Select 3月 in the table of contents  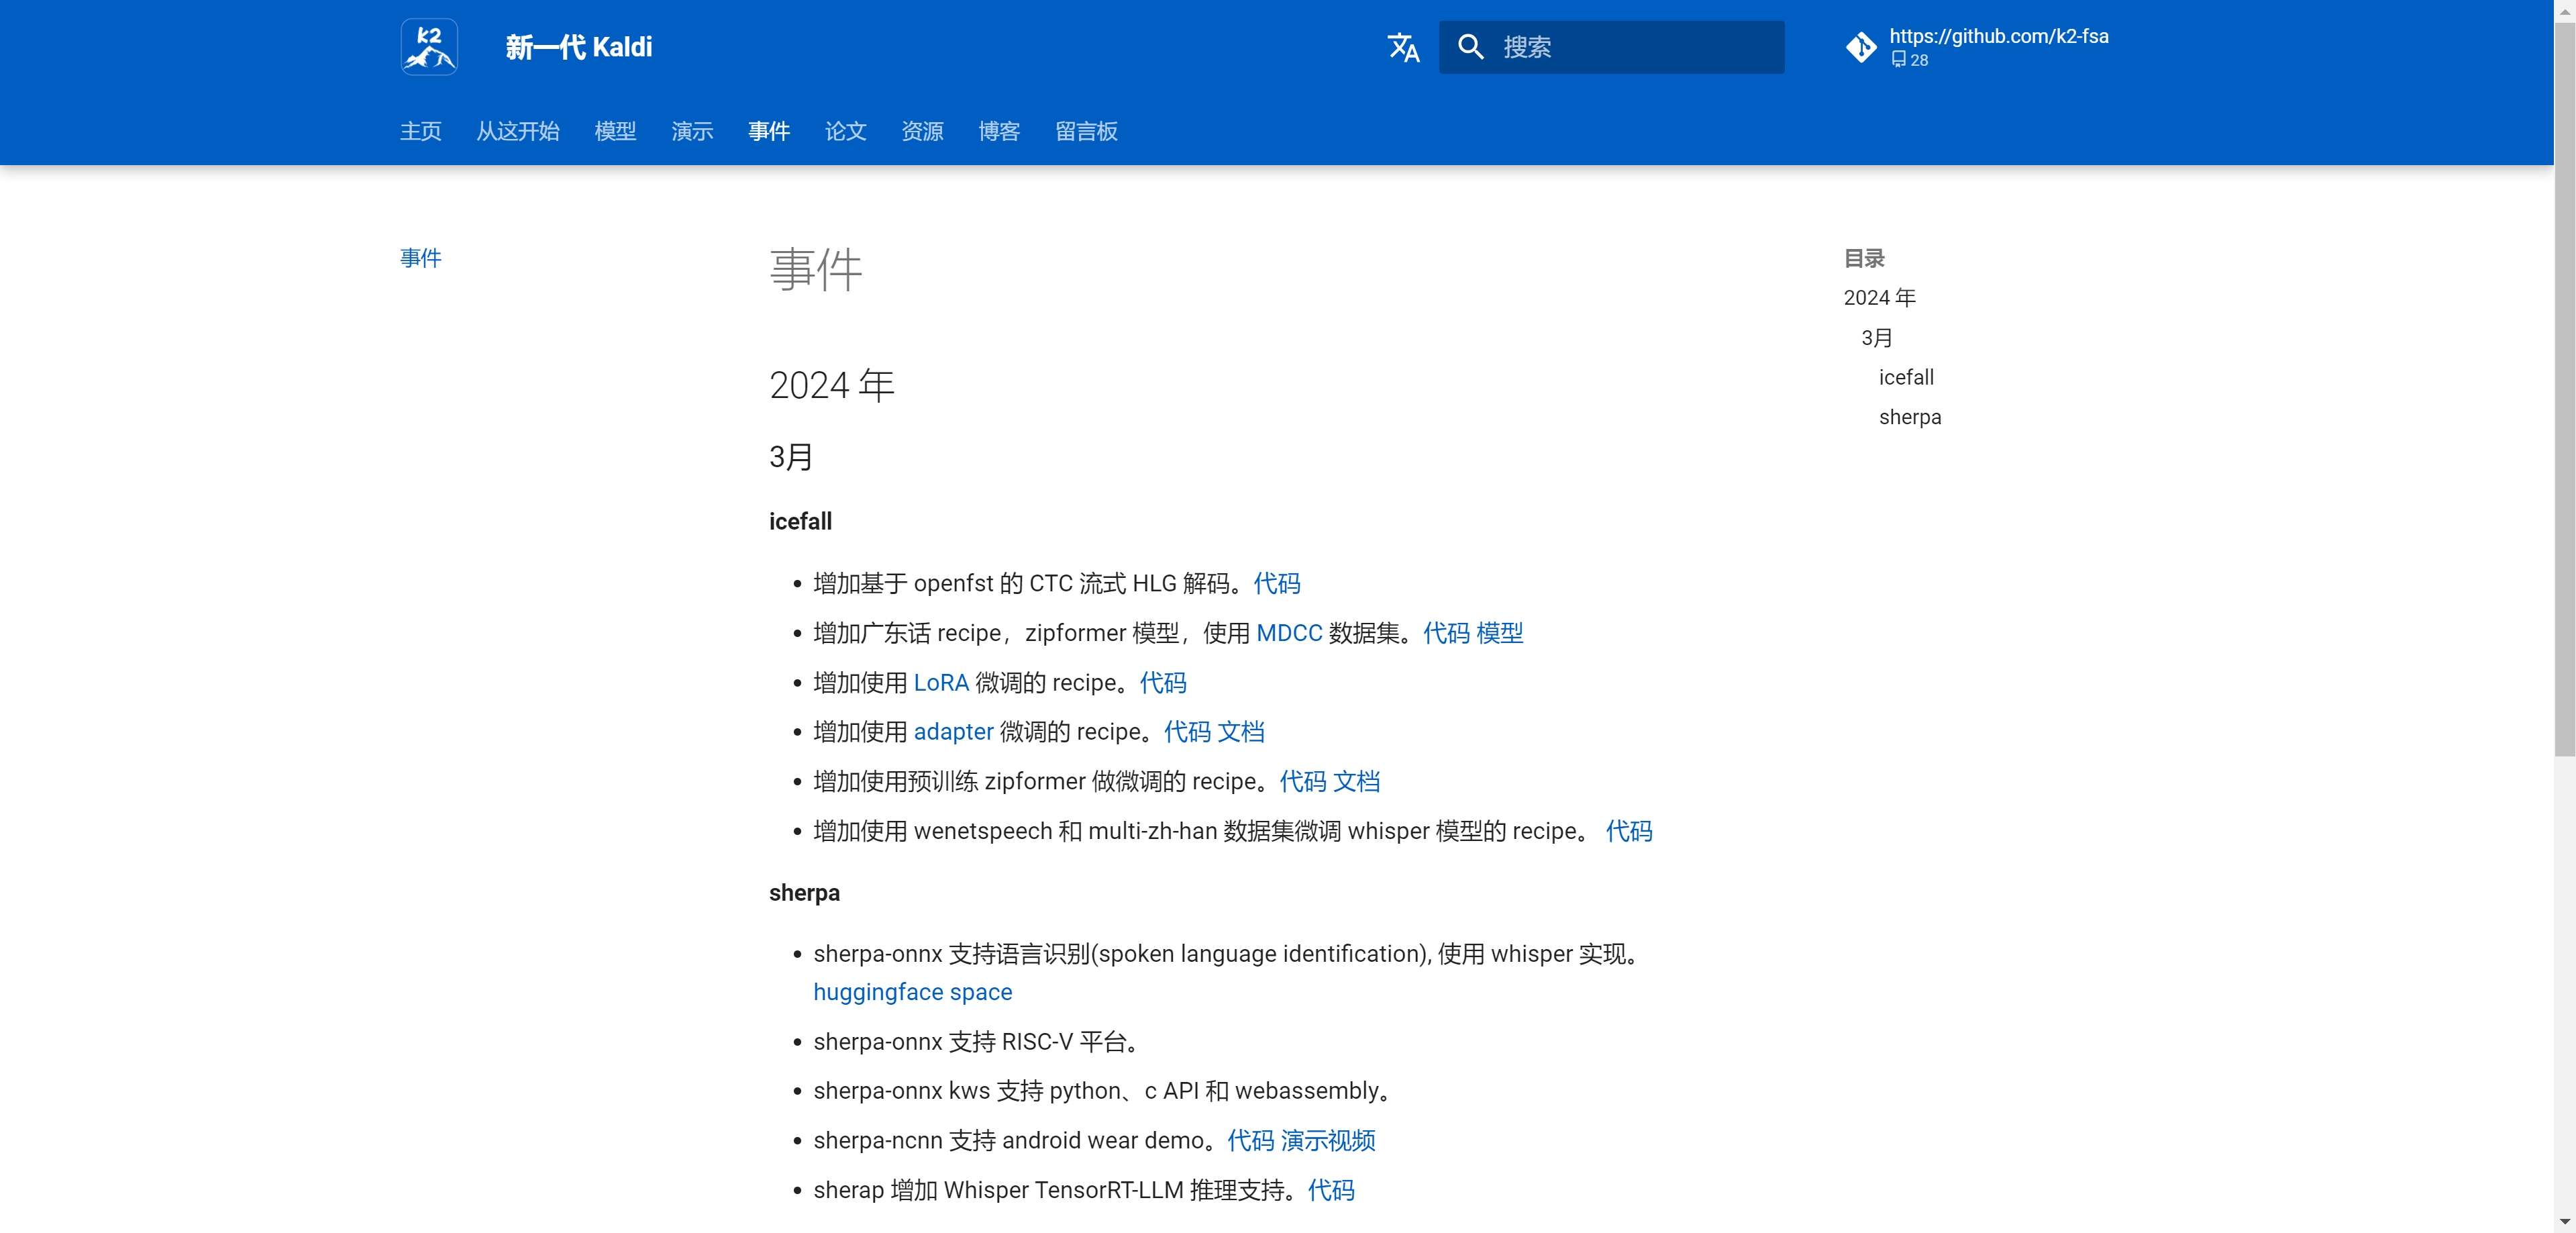pyautogui.click(x=1876, y=338)
